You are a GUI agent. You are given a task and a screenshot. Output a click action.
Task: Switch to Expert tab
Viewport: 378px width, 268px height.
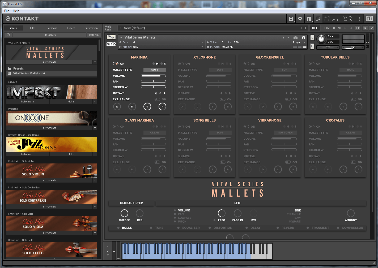pos(71,28)
